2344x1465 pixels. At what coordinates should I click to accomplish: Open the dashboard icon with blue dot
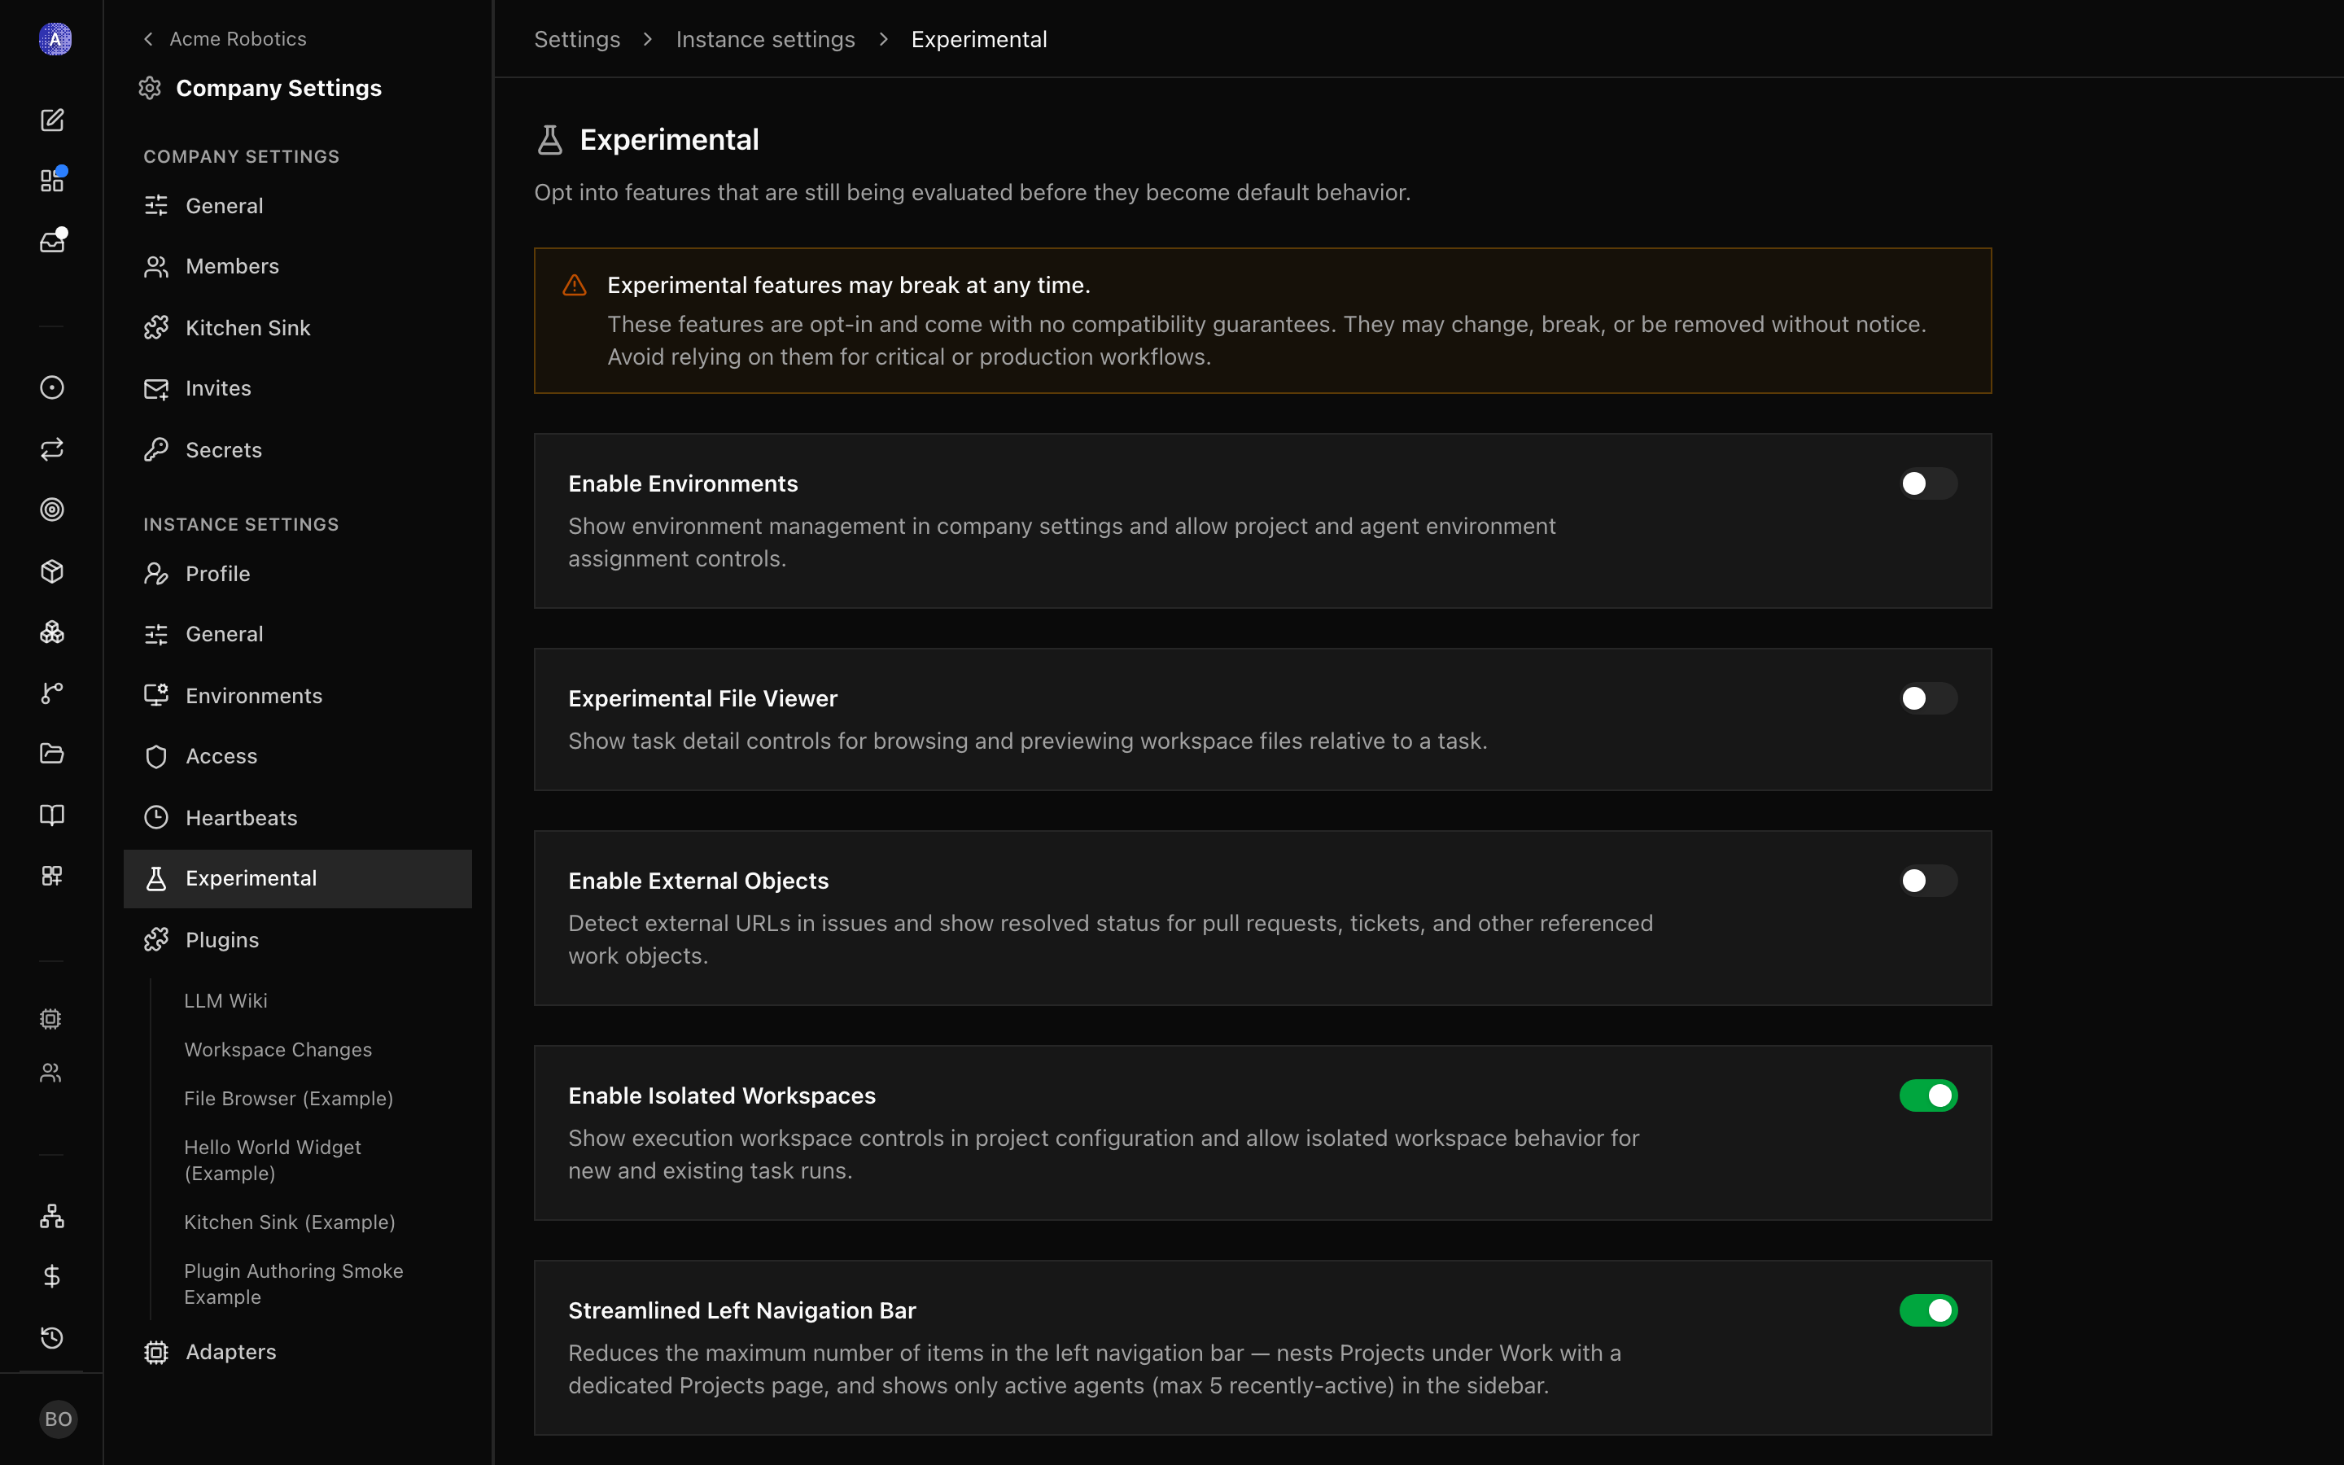[x=52, y=180]
